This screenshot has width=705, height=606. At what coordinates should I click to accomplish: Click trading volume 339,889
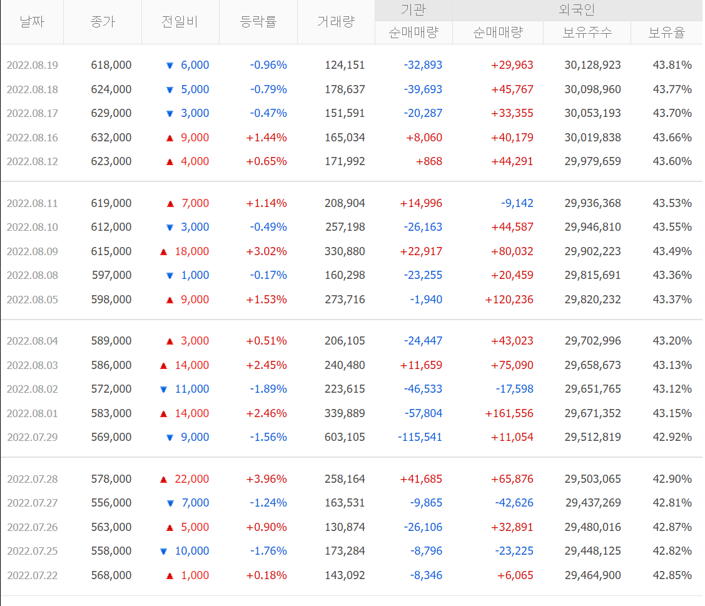point(345,413)
